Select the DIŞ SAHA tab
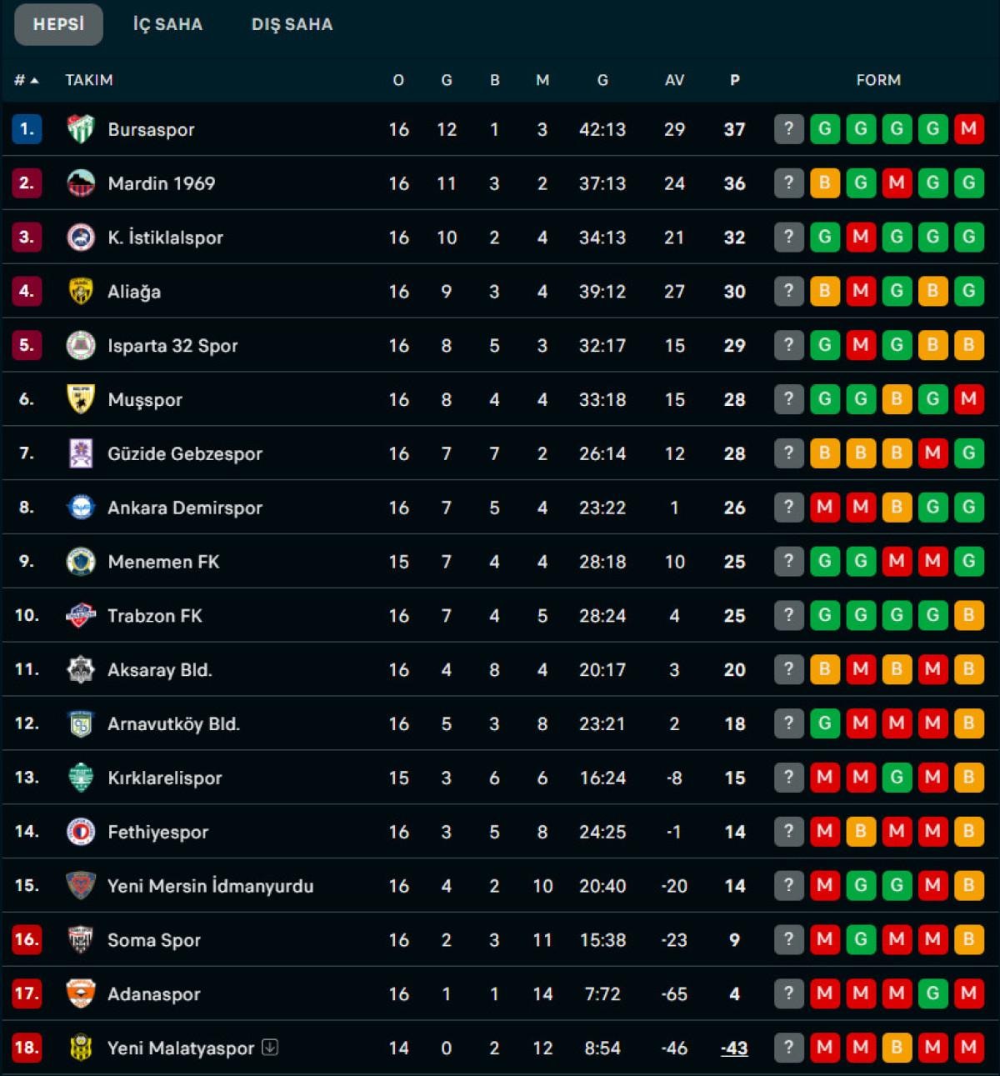This screenshot has width=1000, height=1076. click(292, 24)
